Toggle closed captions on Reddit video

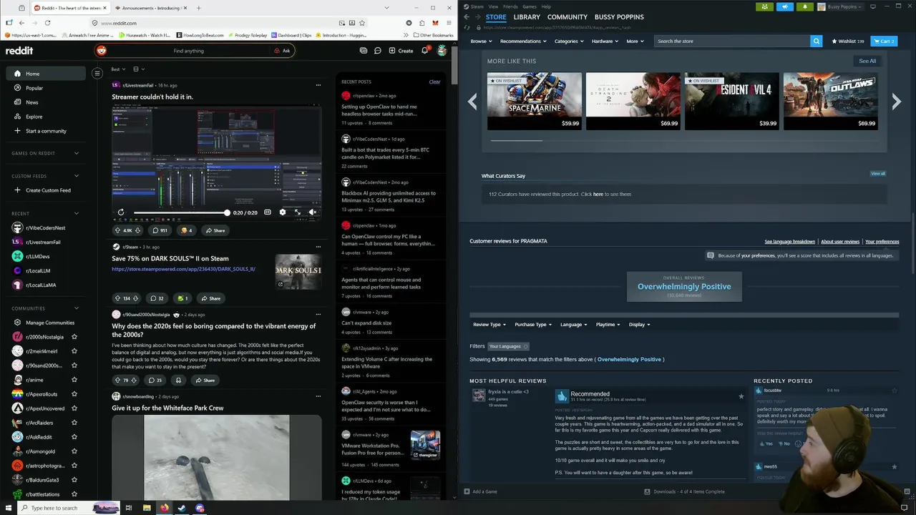[268, 212]
